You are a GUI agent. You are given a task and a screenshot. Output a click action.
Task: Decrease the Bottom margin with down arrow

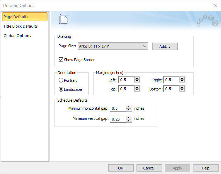[x=182, y=90]
